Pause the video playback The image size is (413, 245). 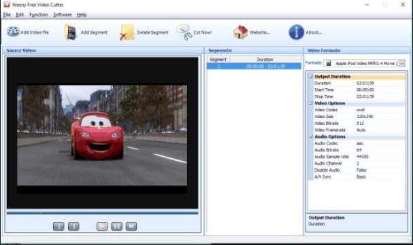(x=116, y=226)
